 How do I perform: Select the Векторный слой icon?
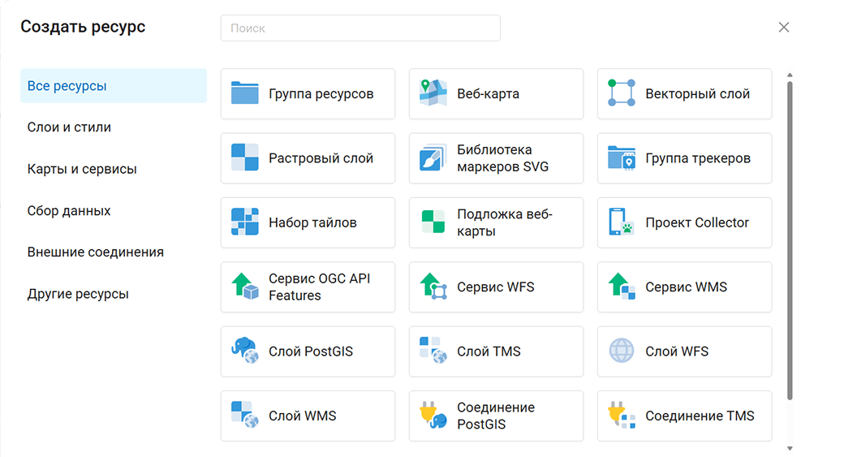(621, 93)
